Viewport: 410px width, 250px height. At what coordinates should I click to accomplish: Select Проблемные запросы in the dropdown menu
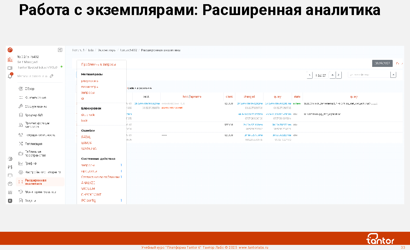[x=99, y=64]
